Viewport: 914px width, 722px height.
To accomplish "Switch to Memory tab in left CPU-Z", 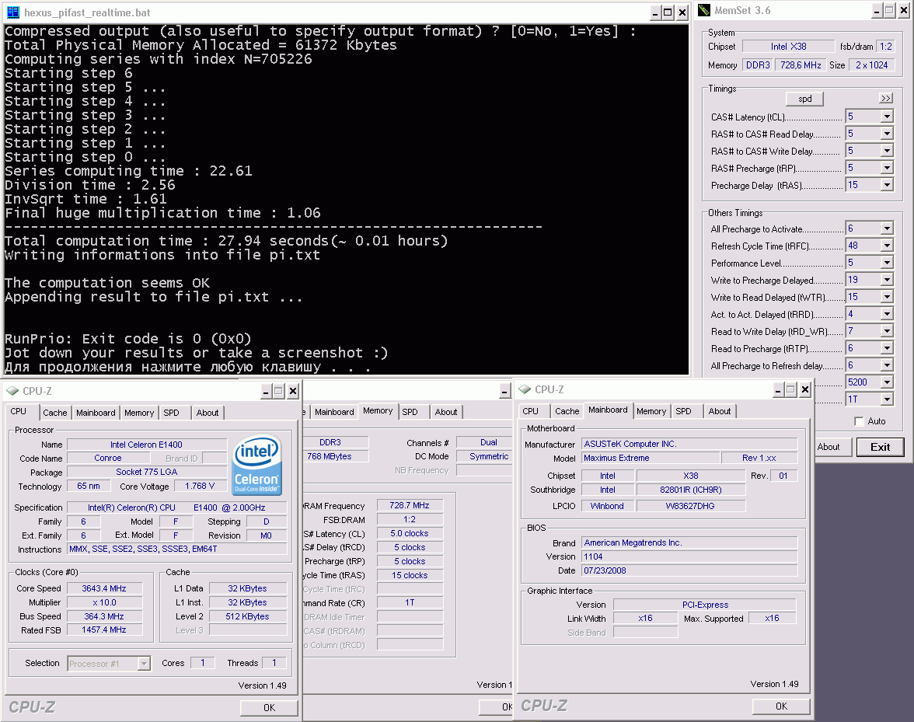I will 138,413.
